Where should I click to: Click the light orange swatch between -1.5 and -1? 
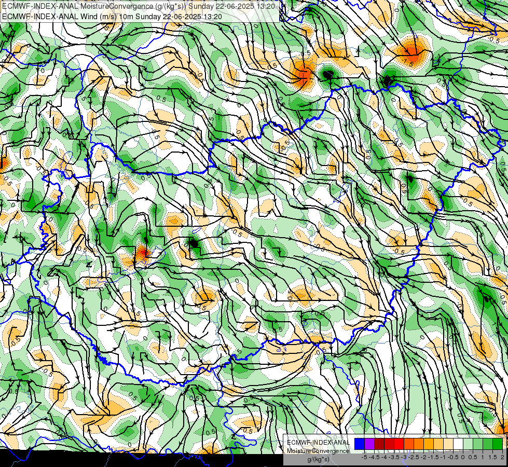coord(438,444)
